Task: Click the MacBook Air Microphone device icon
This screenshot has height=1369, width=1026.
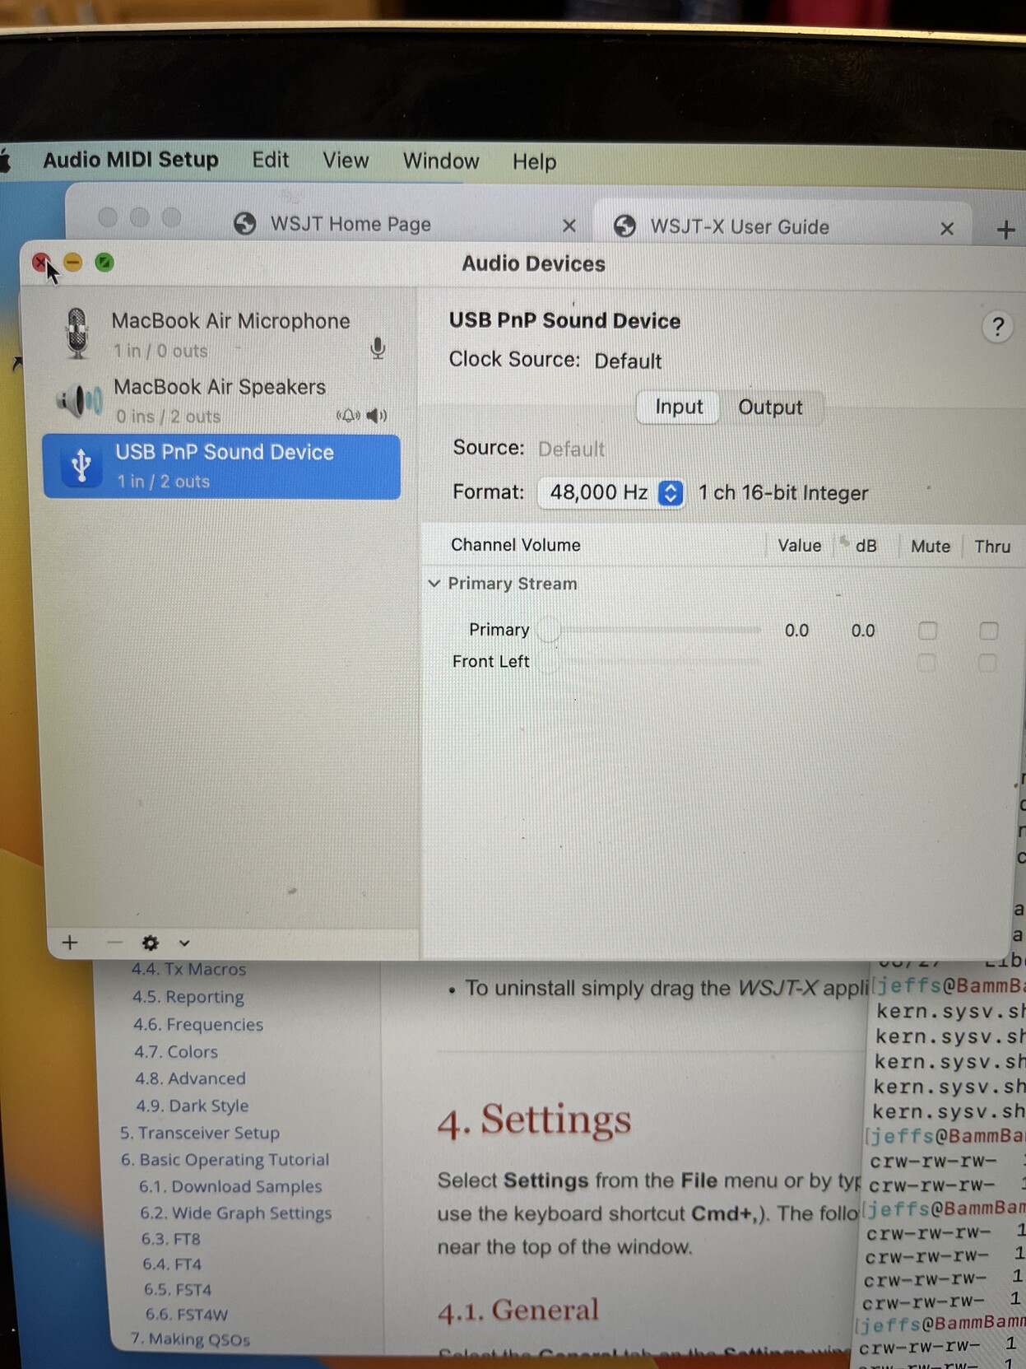Action: click(x=77, y=333)
